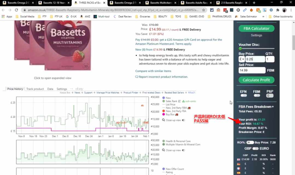Screen dimensions: 295x175
Task: Click the browser back arrow
Action: pyautogui.click(x=3, y=10)
